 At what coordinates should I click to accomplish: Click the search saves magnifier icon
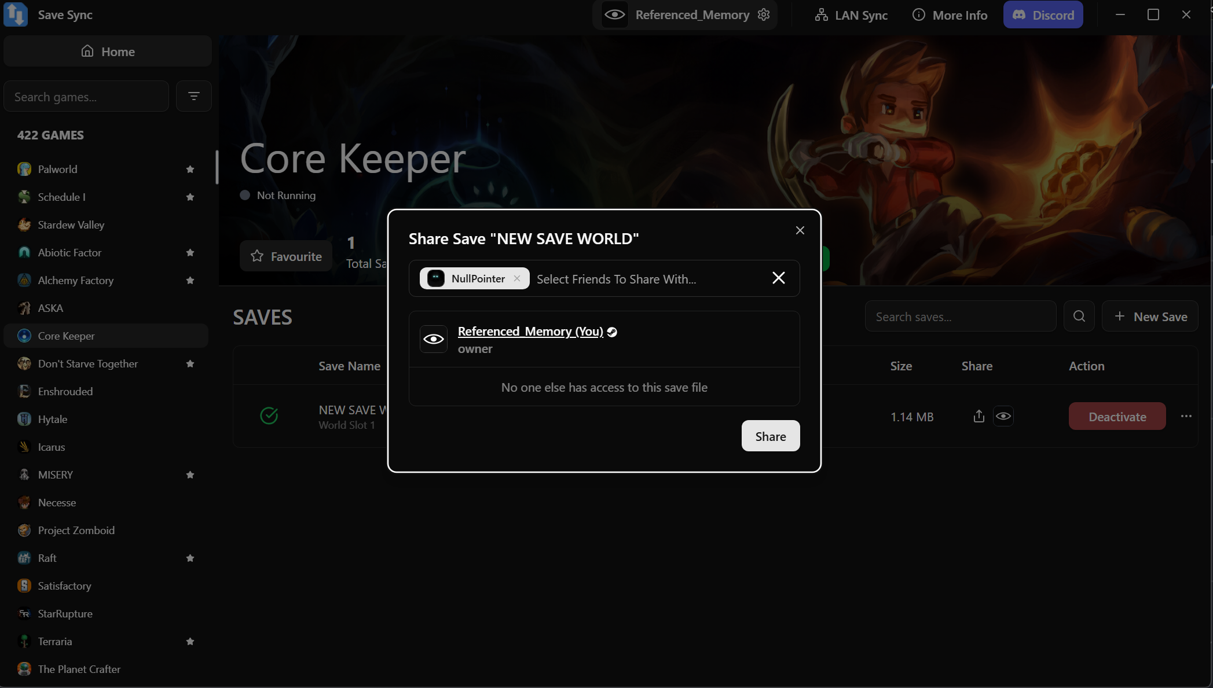coord(1079,316)
